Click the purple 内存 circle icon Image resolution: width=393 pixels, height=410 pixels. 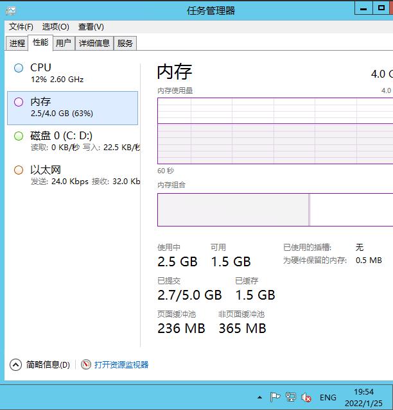18,102
